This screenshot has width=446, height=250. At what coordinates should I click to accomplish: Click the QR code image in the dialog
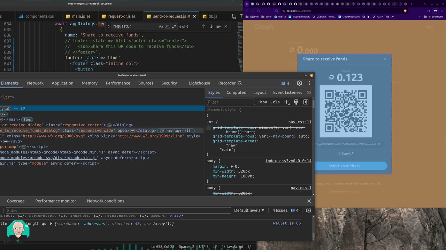[346, 111]
